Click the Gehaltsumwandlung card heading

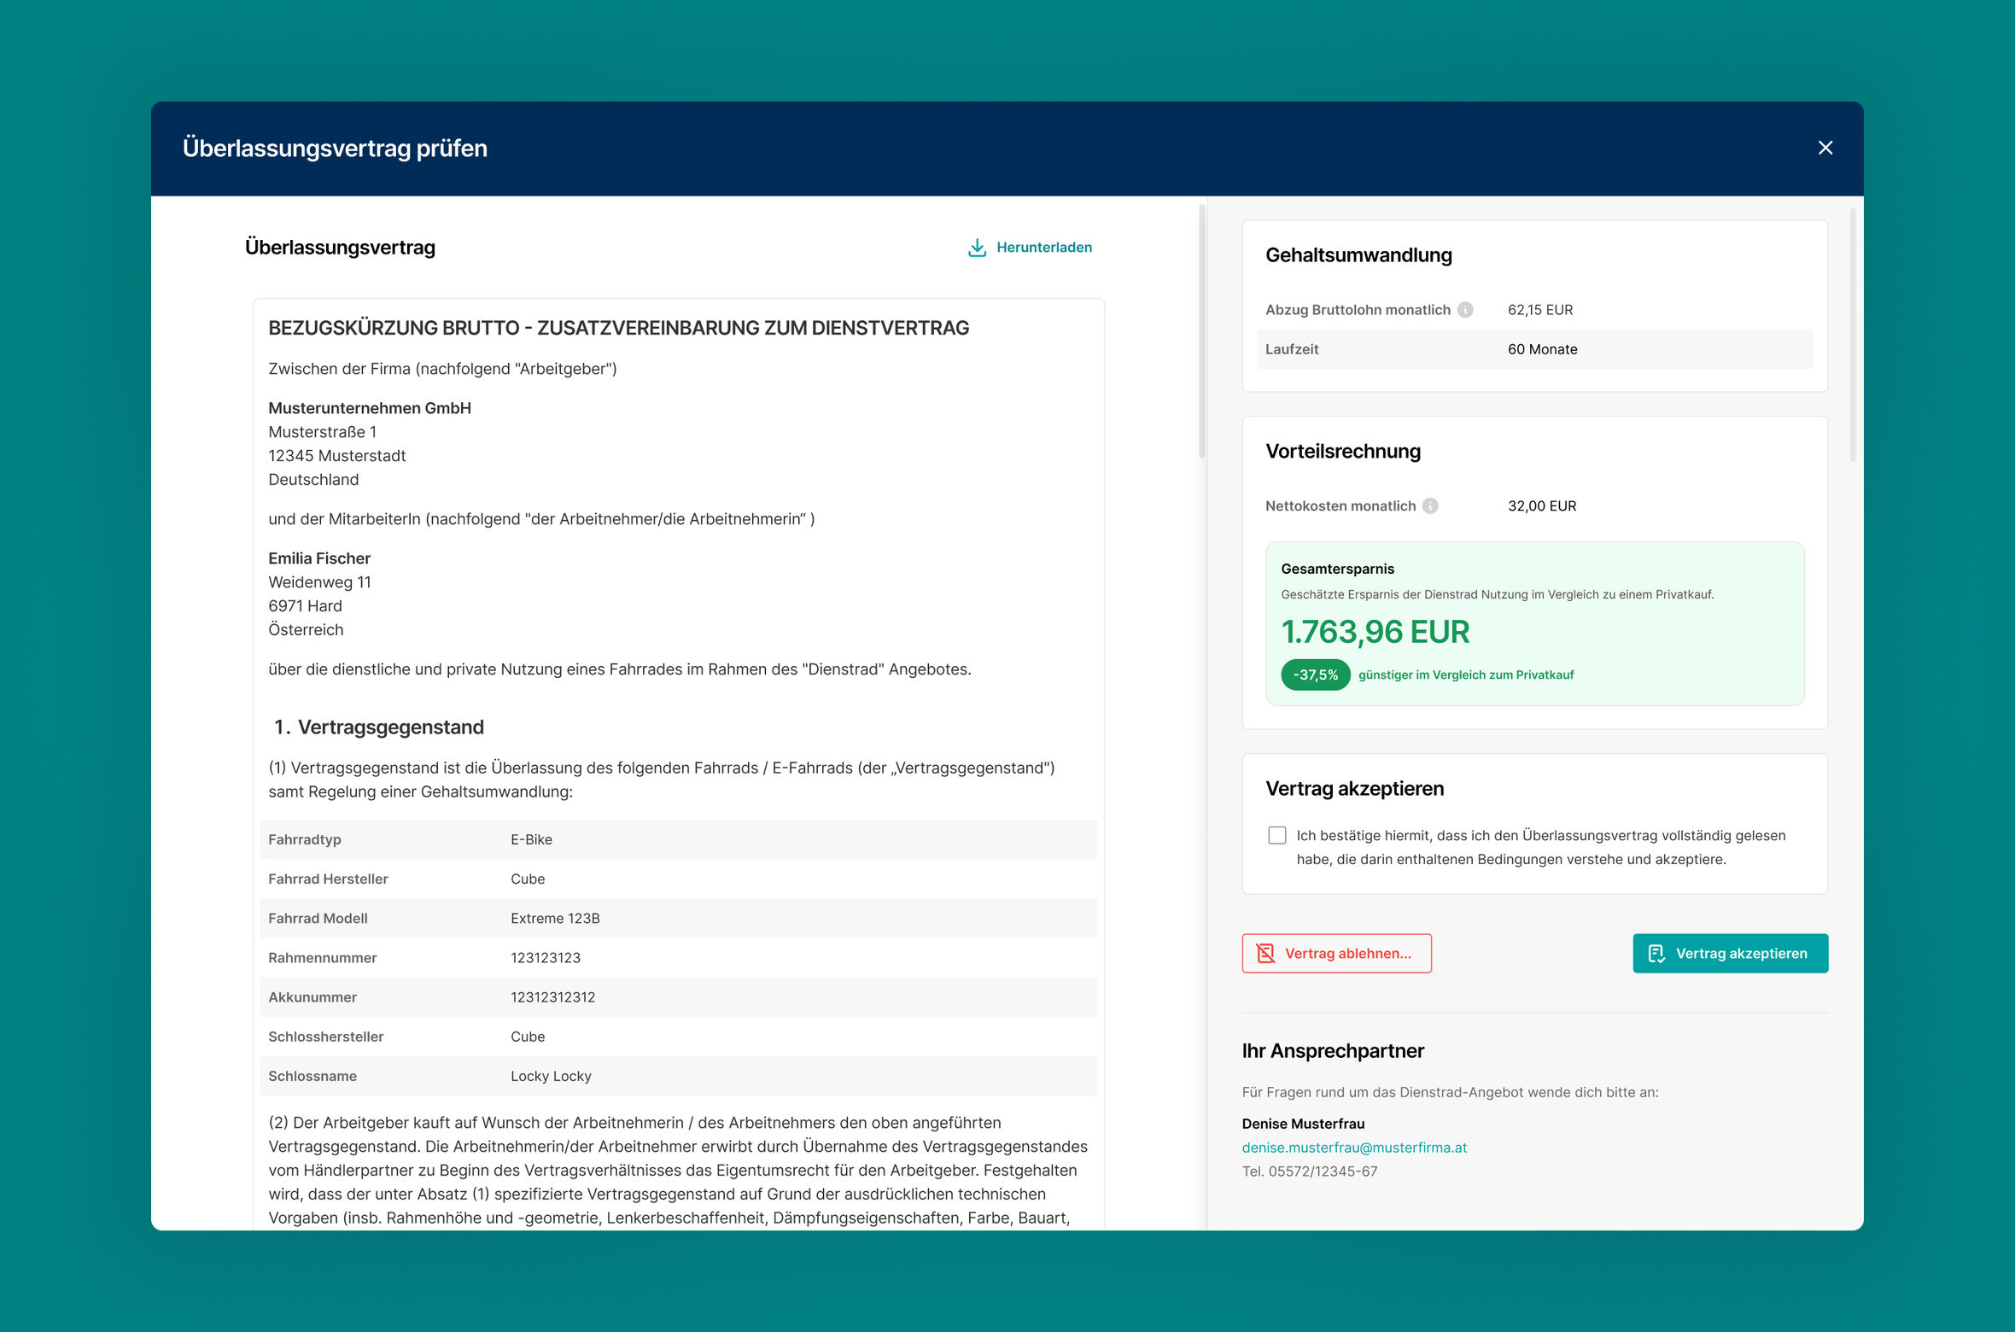[x=1358, y=255]
